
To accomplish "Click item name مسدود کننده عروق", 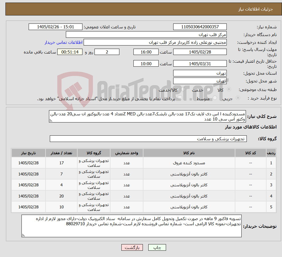I will (189, 163).
